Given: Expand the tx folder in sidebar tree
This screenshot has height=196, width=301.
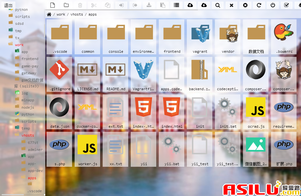Looking at the screenshot, I should click(x=17, y=38).
